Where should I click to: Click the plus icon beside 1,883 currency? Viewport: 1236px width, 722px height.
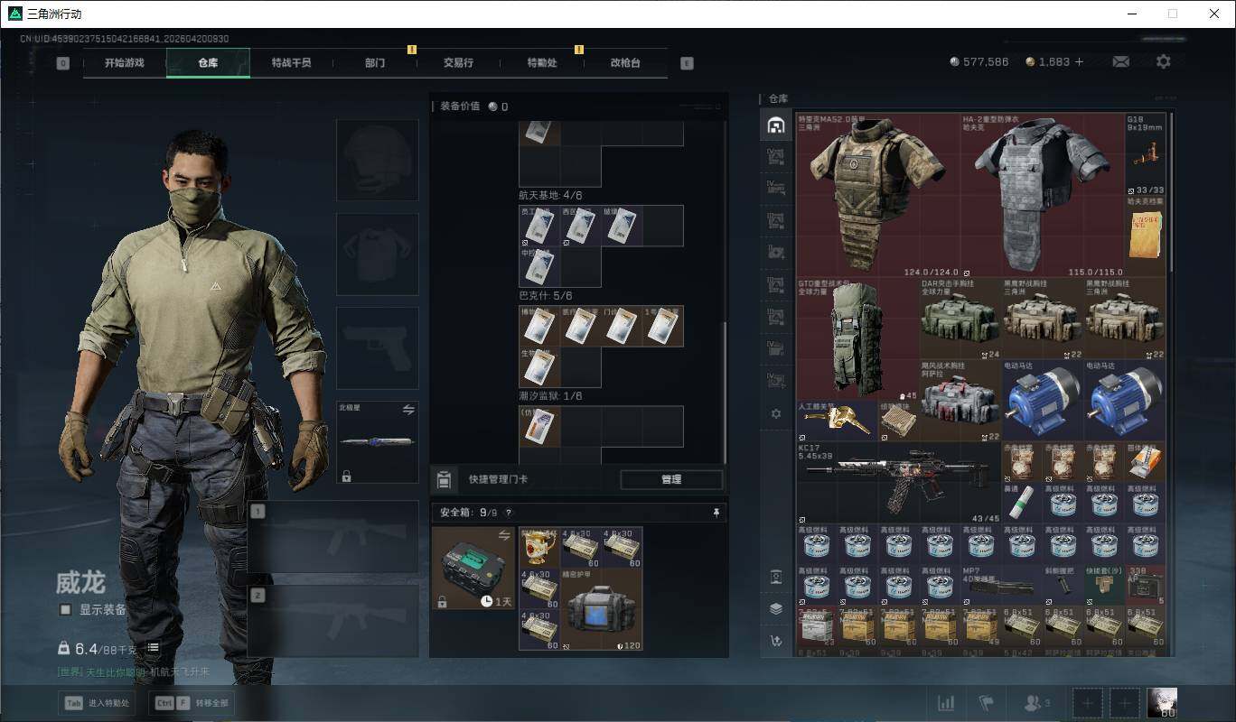[1079, 62]
